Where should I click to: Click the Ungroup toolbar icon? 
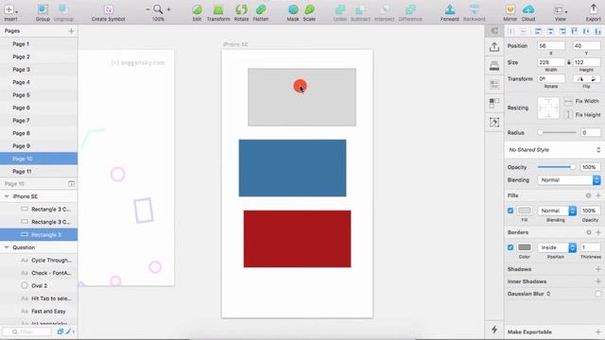pos(63,9)
